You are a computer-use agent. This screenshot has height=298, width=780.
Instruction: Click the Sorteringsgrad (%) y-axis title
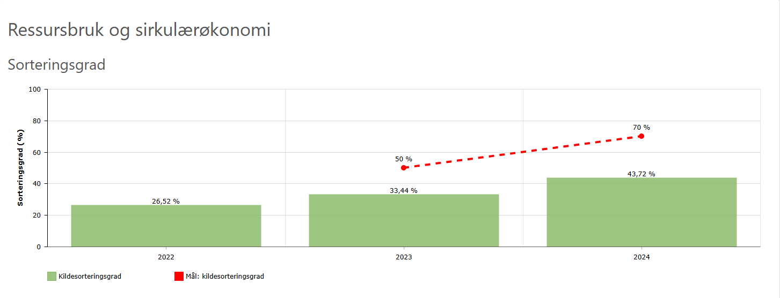[x=20, y=168]
